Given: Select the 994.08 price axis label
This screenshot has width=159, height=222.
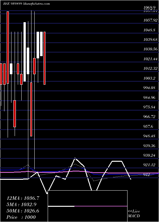Looking at the screenshot, I should [149, 88].
